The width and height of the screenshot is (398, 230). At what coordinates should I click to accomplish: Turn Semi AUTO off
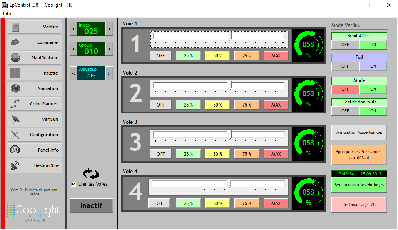[x=345, y=45]
